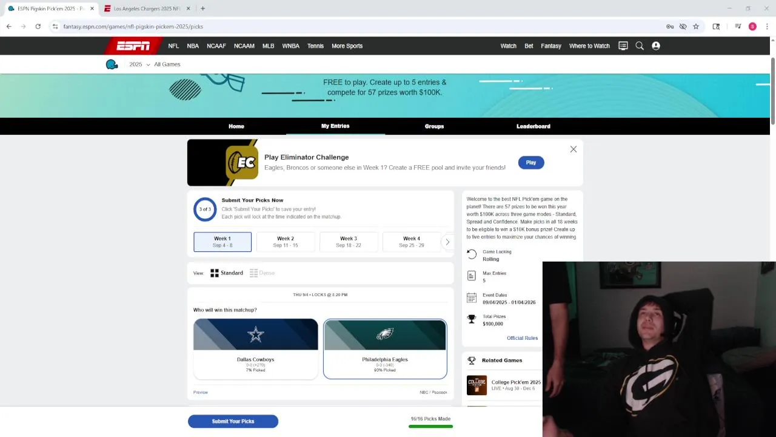Click the Watch link in header
776x437 pixels.
pyautogui.click(x=509, y=46)
